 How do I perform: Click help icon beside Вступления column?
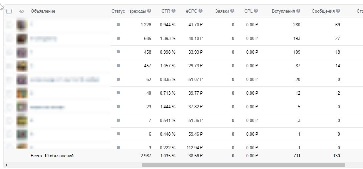298,11
